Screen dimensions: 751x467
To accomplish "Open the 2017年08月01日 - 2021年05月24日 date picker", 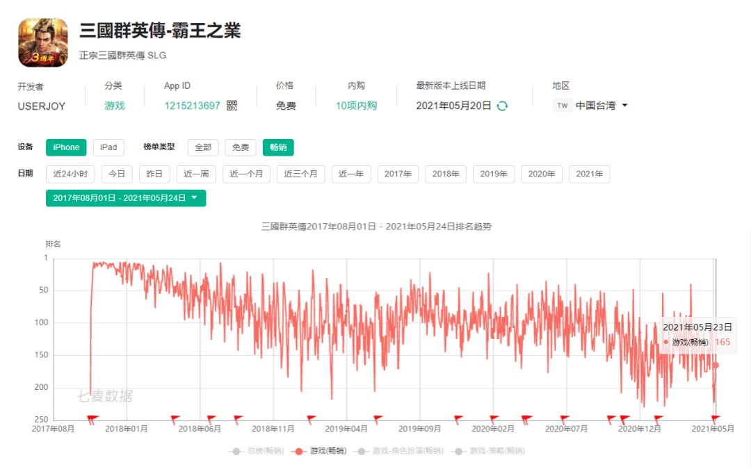I will (x=126, y=198).
